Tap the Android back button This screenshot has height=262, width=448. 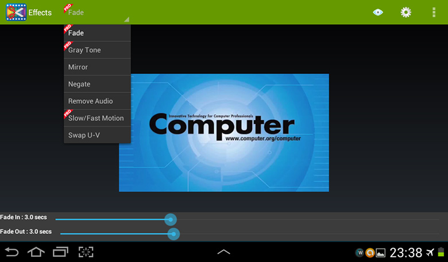point(11,252)
